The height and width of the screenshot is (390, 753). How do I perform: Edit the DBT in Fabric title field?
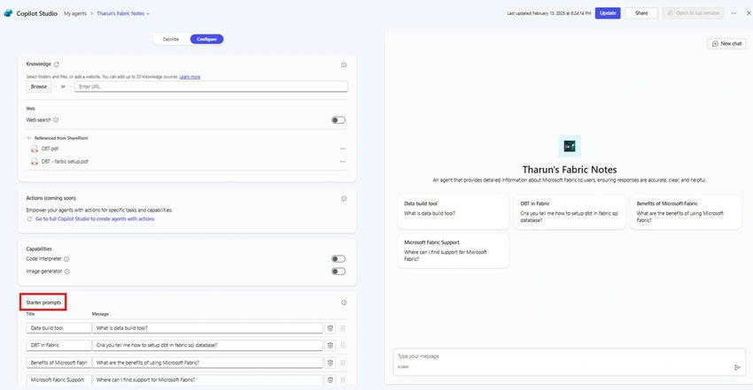pos(59,345)
